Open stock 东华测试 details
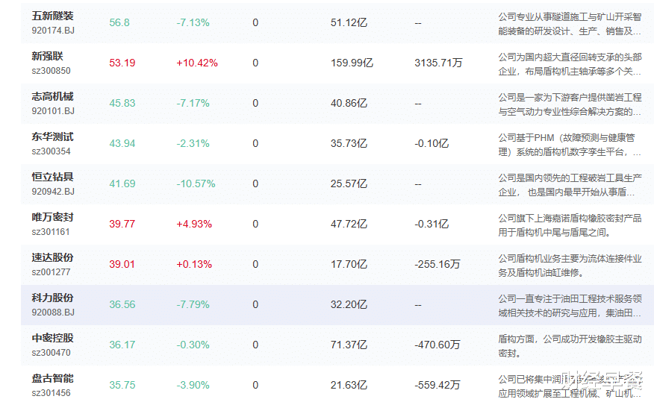Image resolution: width=654 pixels, height=405 pixels. pos(52,136)
